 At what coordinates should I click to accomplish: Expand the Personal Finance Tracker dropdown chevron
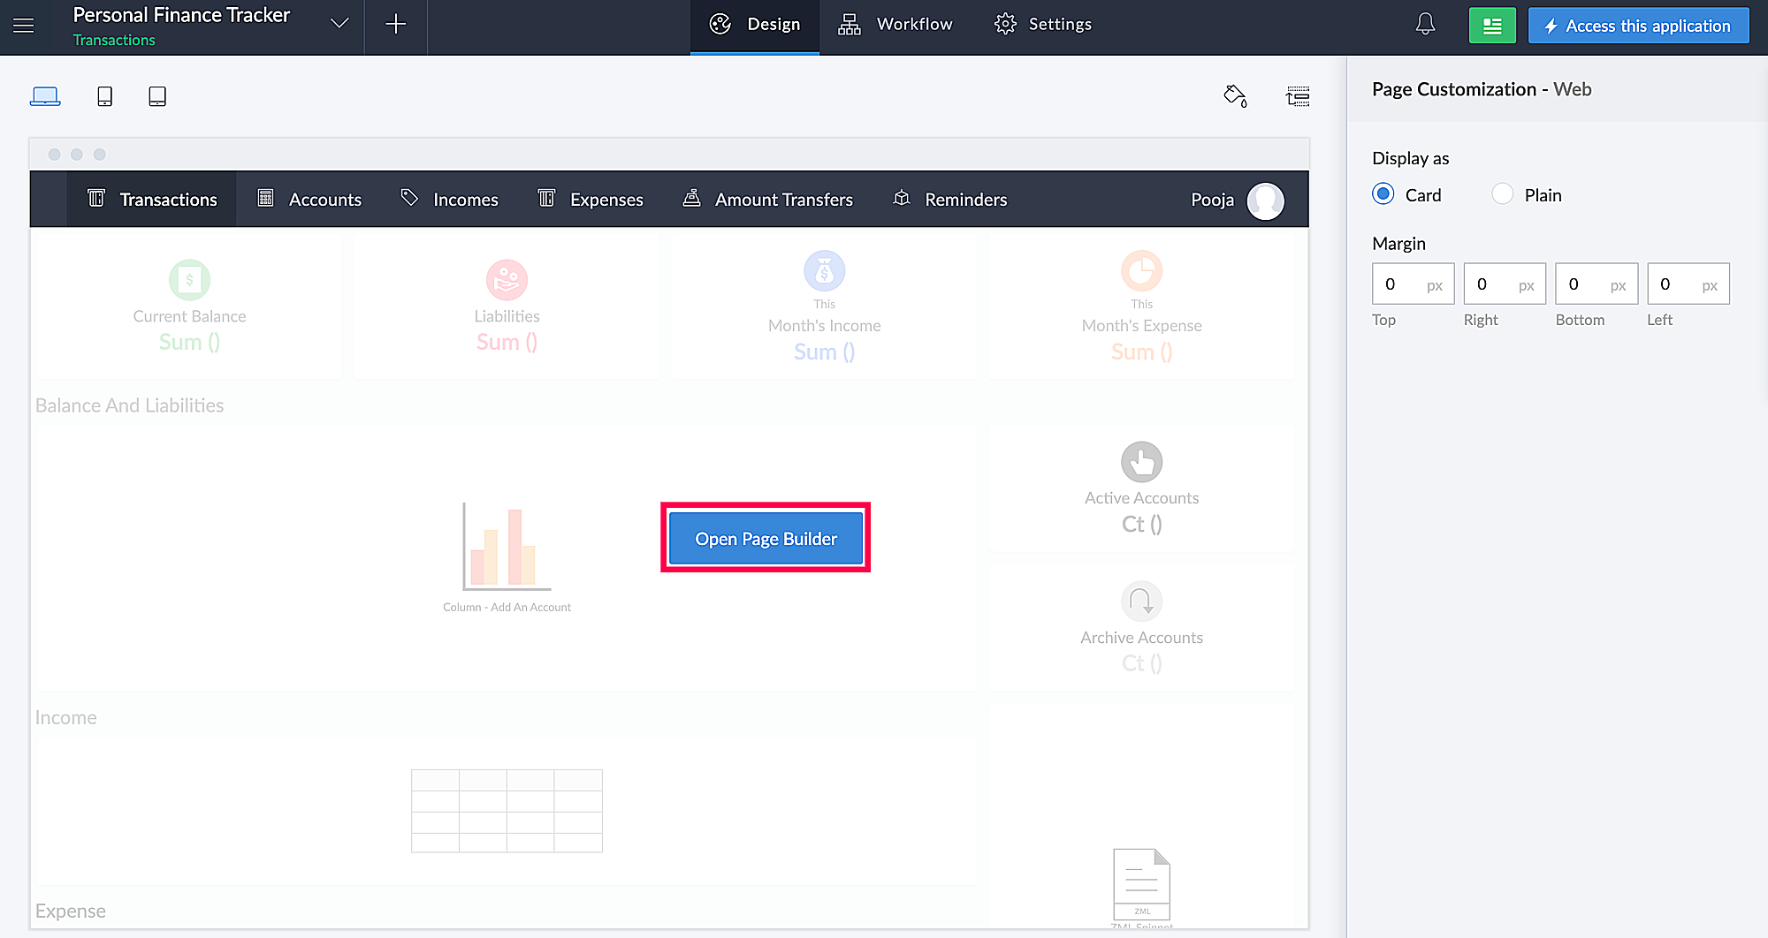pyautogui.click(x=339, y=23)
